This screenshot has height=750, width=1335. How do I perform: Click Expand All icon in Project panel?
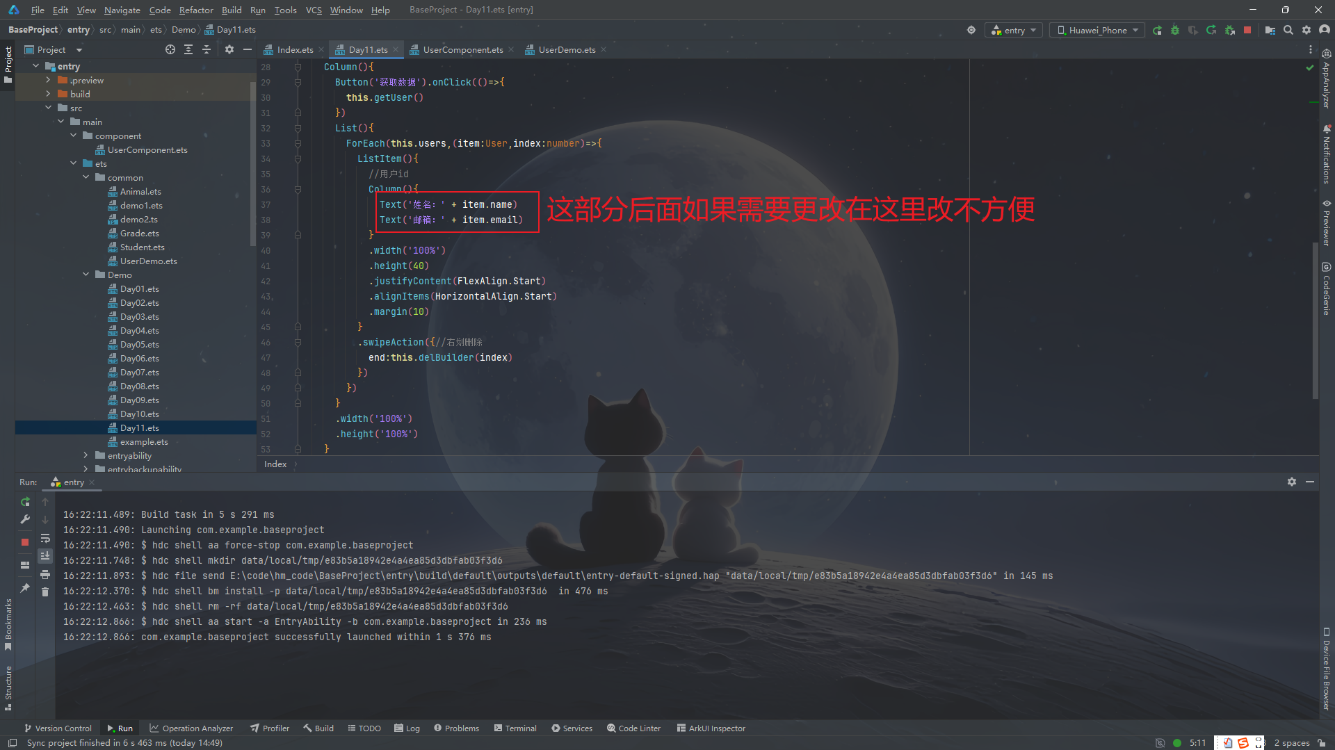[x=188, y=49]
